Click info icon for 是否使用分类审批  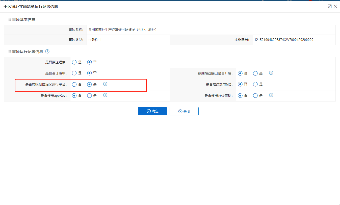coord(271,95)
